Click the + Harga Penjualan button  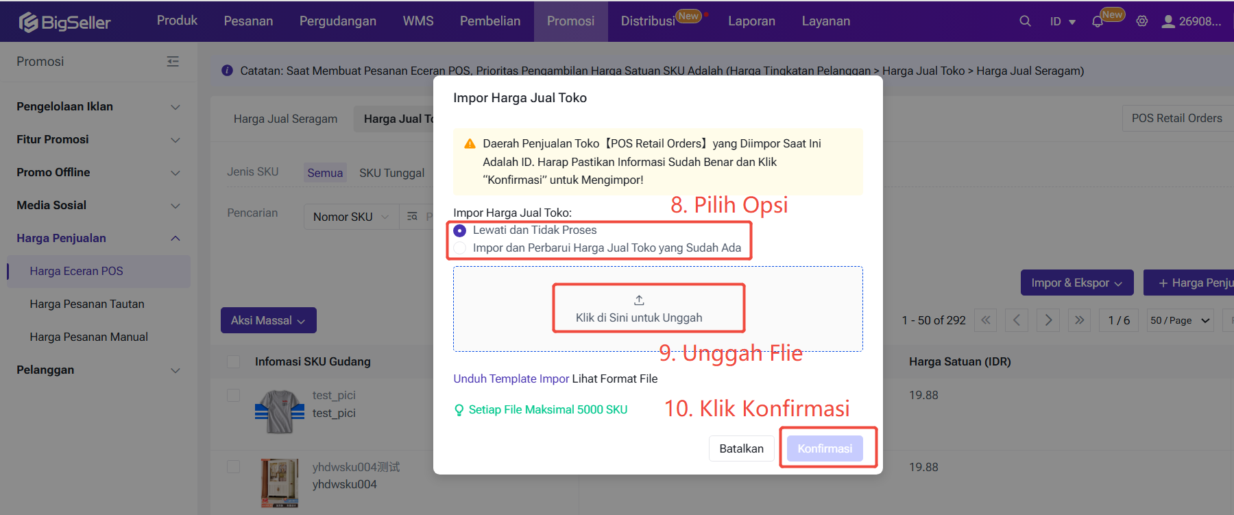(x=1189, y=283)
